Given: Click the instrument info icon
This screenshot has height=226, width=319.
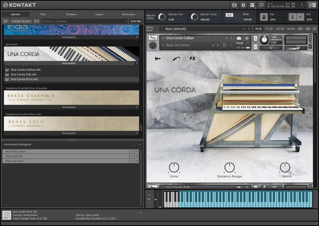Looking at the screenshot, I should click(x=247, y=38).
